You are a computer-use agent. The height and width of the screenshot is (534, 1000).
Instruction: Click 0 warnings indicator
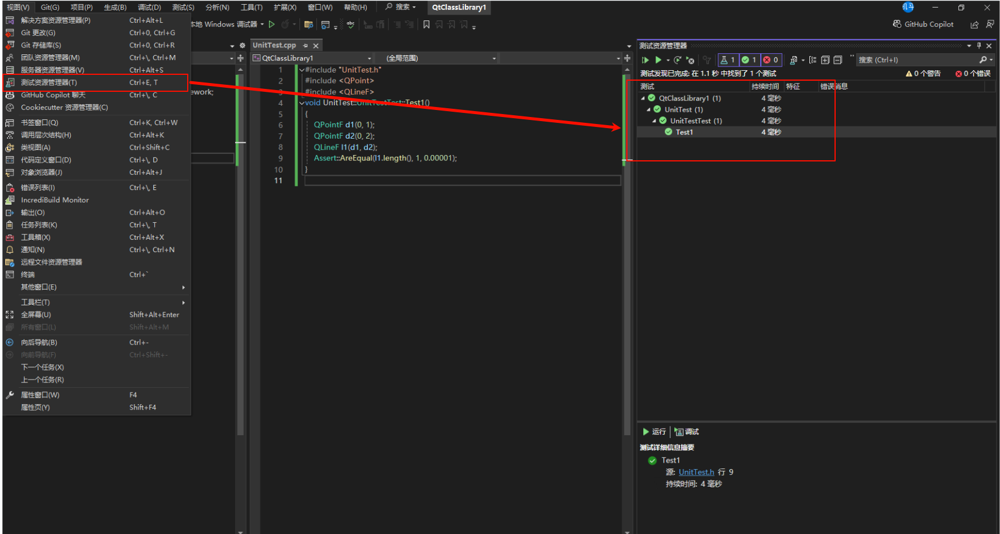click(x=923, y=74)
